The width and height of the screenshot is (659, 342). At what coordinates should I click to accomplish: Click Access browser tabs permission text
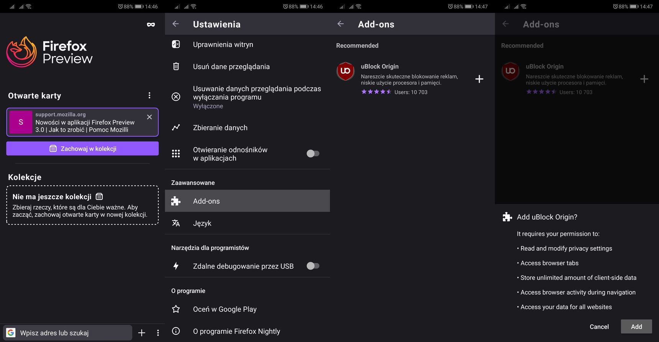[x=549, y=263]
